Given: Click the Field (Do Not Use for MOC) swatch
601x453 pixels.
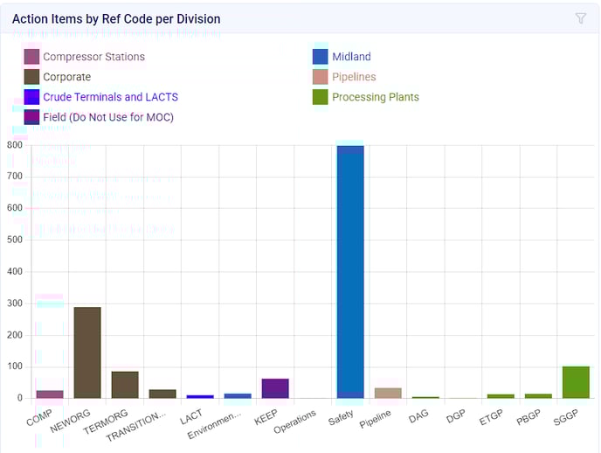Looking at the screenshot, I should [32, 117].
